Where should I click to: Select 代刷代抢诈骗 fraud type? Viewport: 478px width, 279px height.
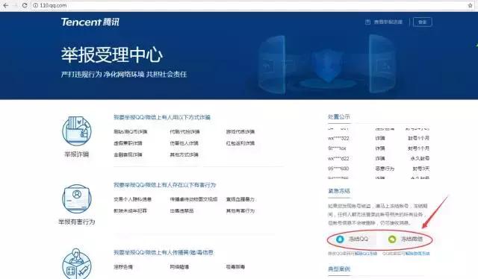[x=184, y=131]
